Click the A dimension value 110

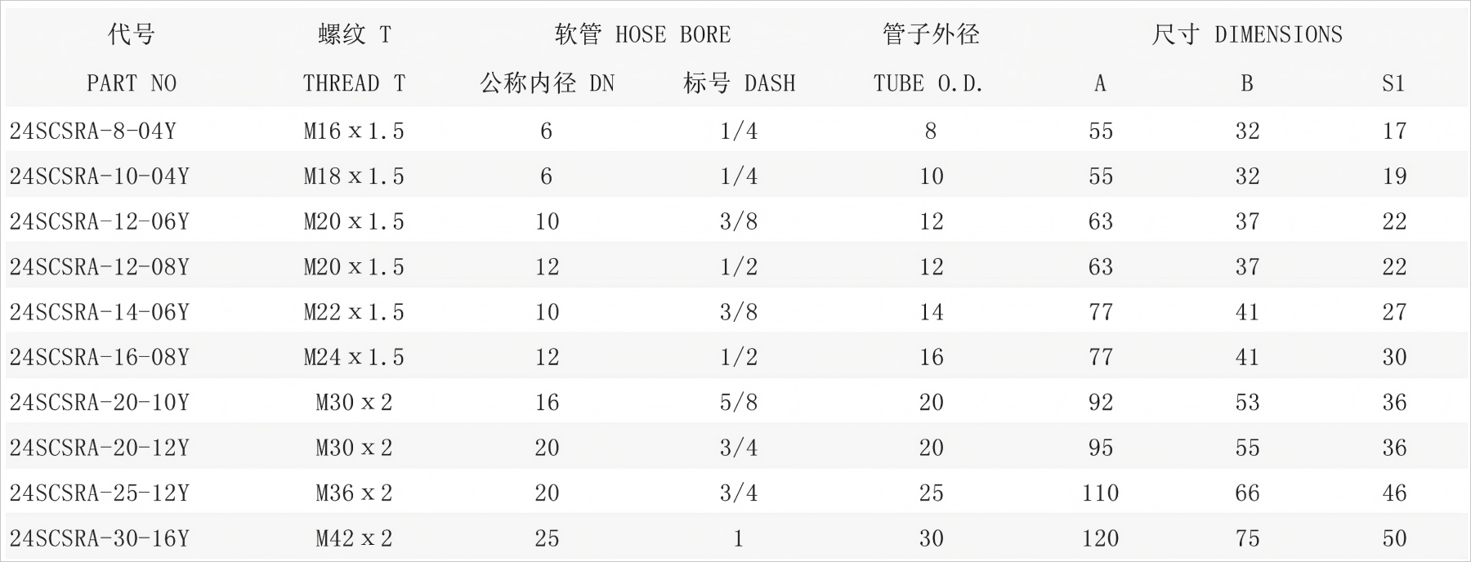(1100, 493)
